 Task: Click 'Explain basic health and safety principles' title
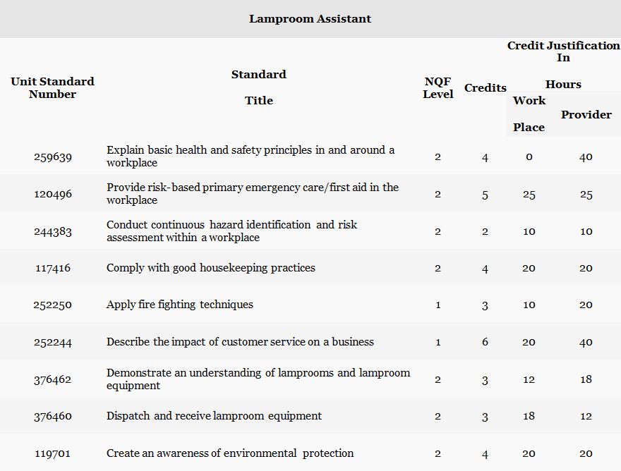pos(251,156)
